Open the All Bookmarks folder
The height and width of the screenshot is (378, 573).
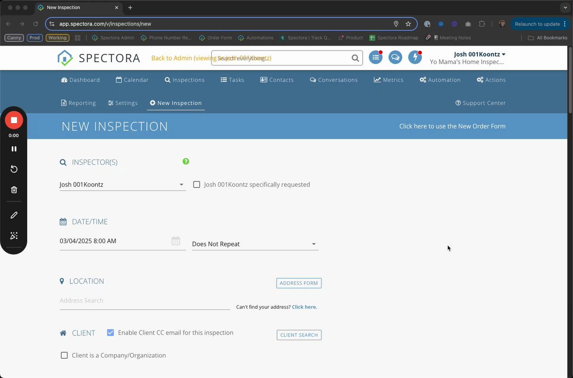(548, 38)
